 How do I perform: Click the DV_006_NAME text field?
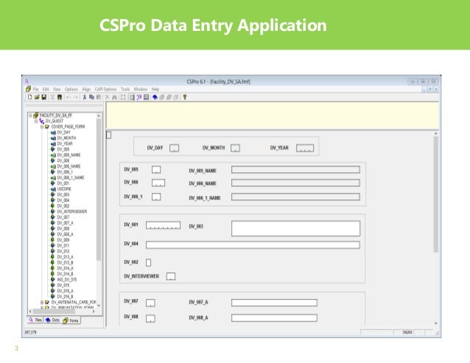295,183
